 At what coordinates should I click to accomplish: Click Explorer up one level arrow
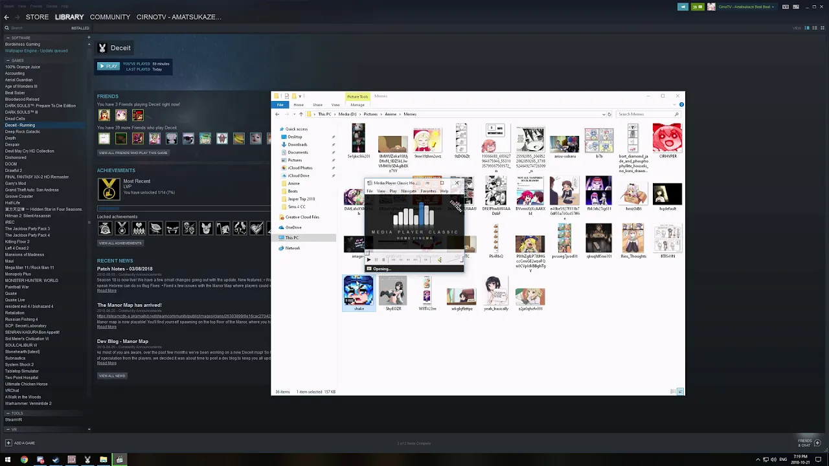pos(301,114)
